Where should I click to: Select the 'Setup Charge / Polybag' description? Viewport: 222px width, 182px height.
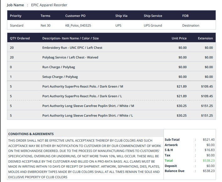click(60, 77)
